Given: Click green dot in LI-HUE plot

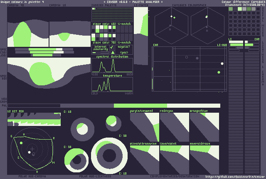Looking at the screenshot, I should tap(219, 73).
